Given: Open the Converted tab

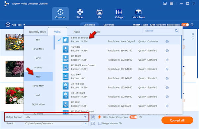Looking at the screenshot, I should click(x=109, y=25).
